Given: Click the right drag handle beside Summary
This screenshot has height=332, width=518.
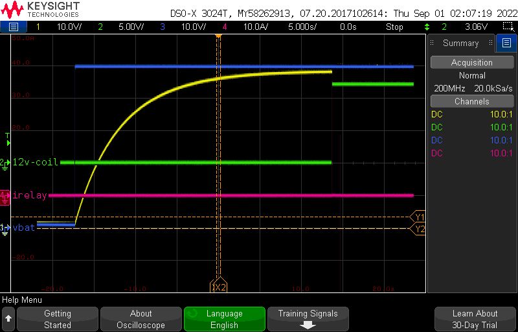Looking at the screenshot, I should [491, 43].
